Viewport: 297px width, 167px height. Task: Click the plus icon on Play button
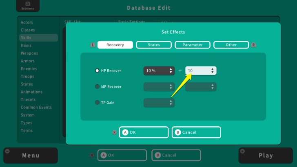coord(242,151)
